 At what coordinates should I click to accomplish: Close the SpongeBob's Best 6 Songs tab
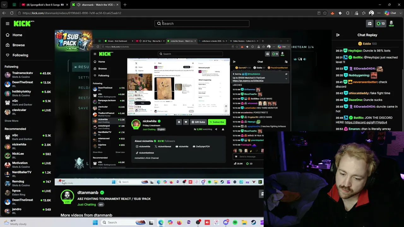click(67, 5)
